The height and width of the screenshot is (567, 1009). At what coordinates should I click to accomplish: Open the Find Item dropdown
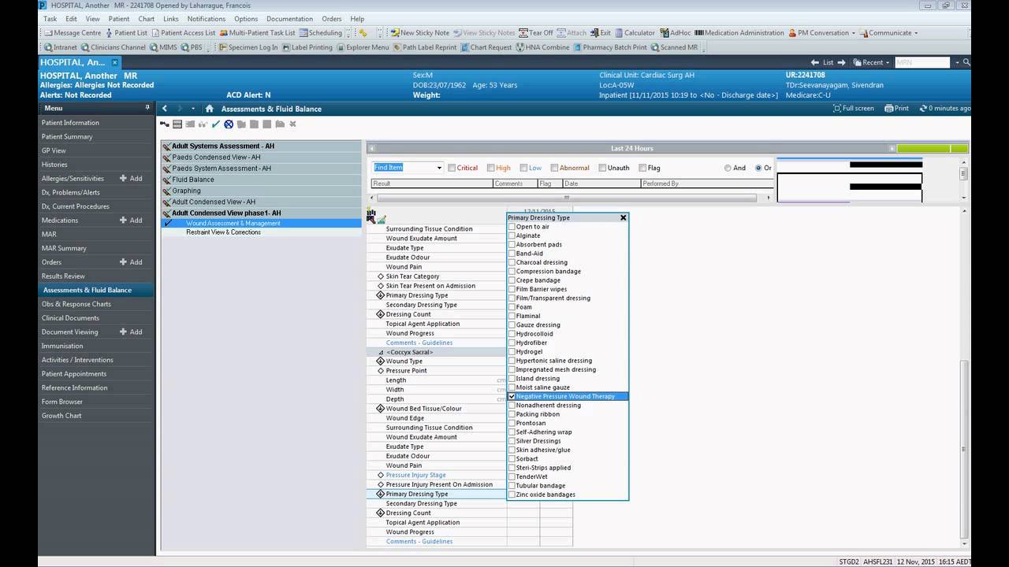[x=439, y=168]
